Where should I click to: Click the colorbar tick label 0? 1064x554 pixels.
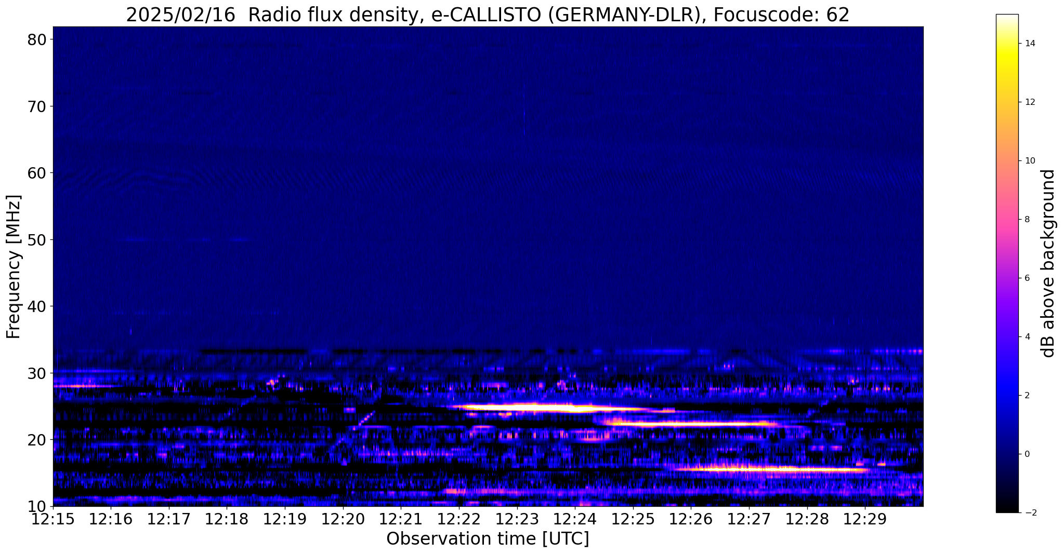click(x=1027, y=454)
